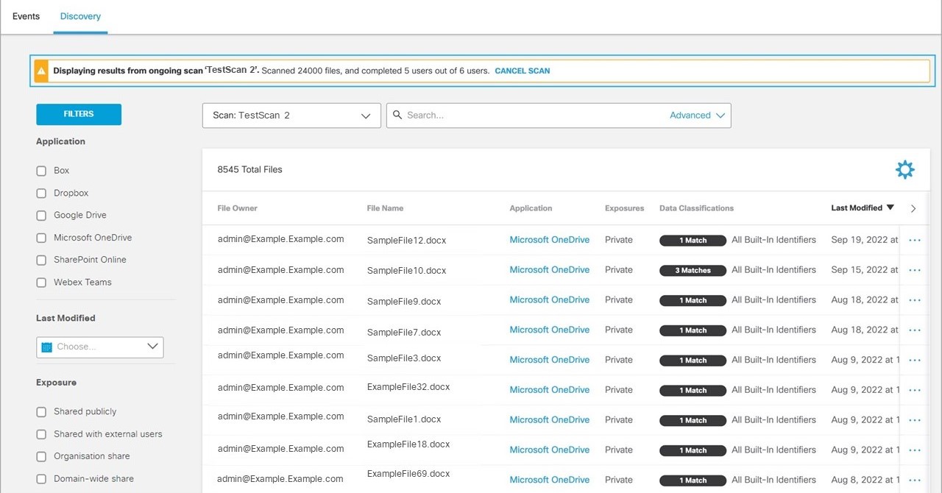
Task: Check the Dropbox application filter
Action: (41, 194)
